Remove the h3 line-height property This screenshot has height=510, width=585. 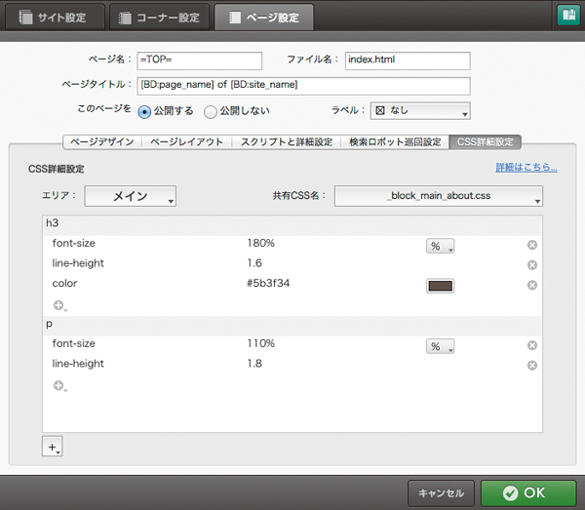point(532,265)
